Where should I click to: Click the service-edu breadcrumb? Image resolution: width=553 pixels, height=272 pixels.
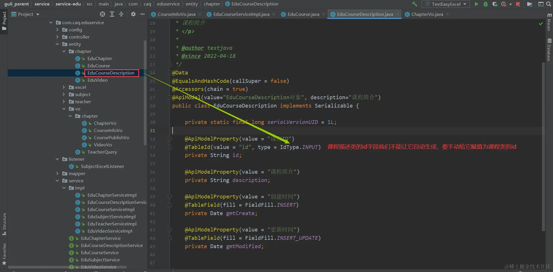68,4
